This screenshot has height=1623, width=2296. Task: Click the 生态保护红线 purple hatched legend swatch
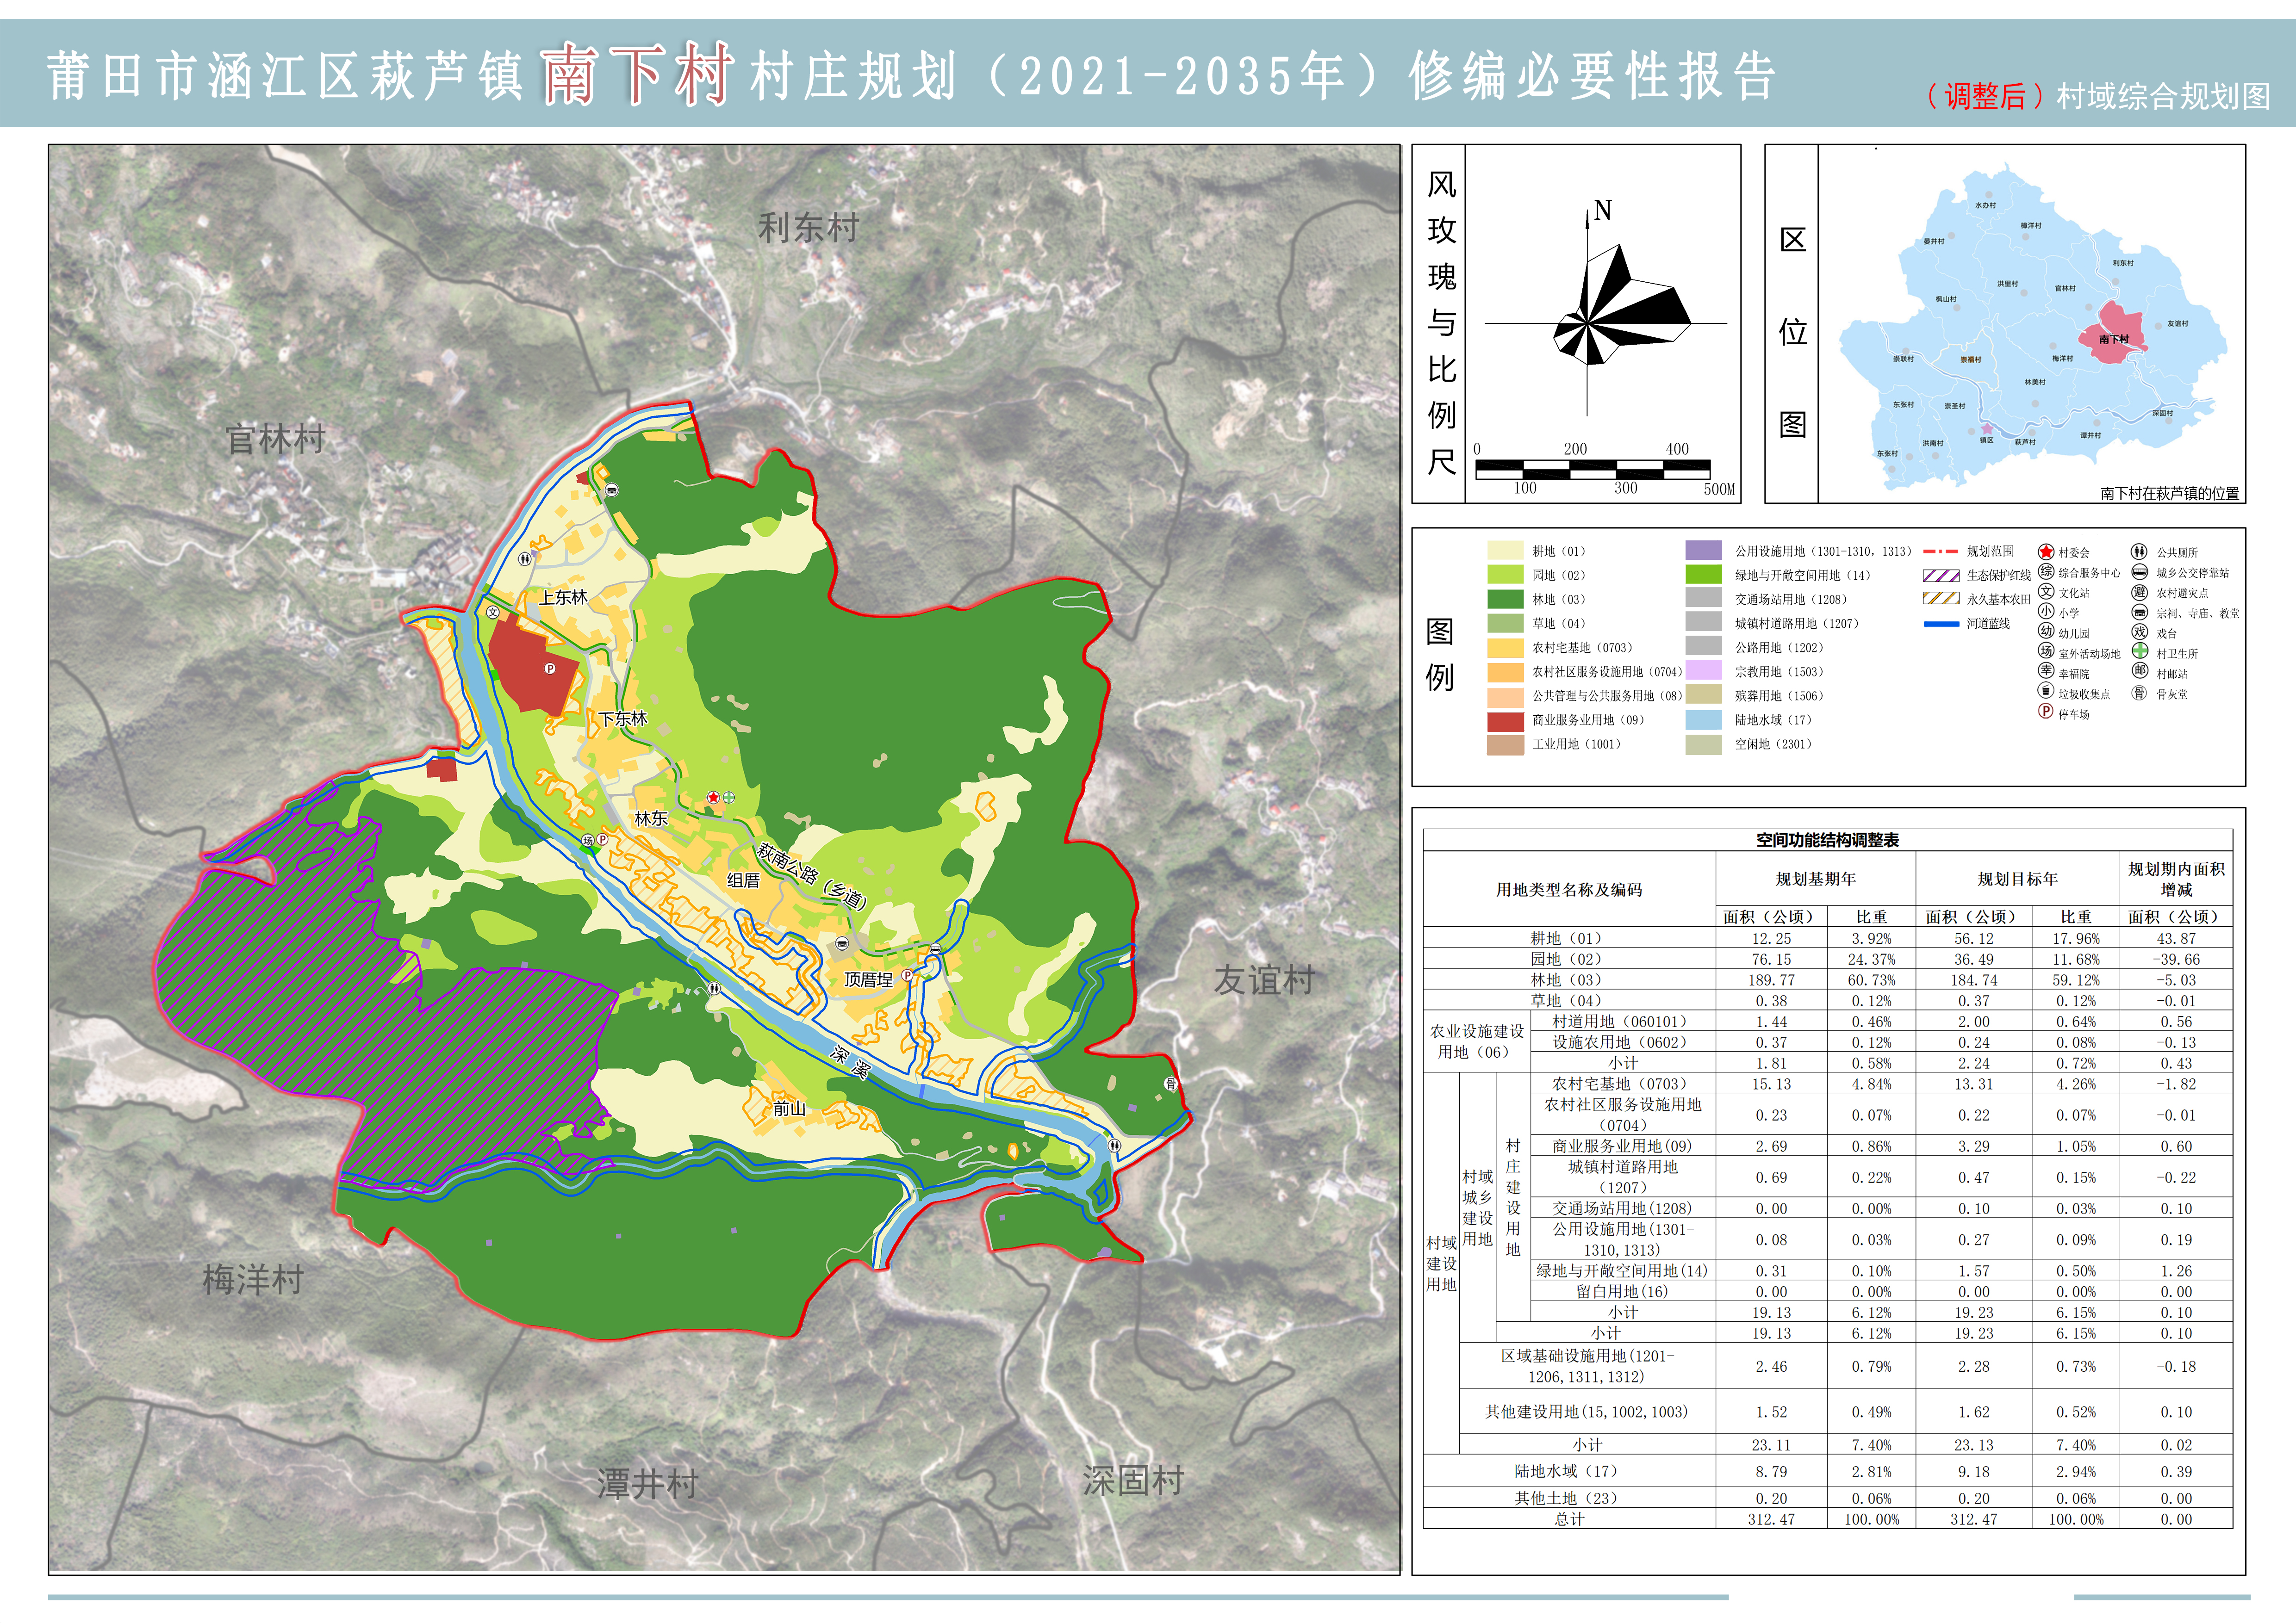[1941, 576]
